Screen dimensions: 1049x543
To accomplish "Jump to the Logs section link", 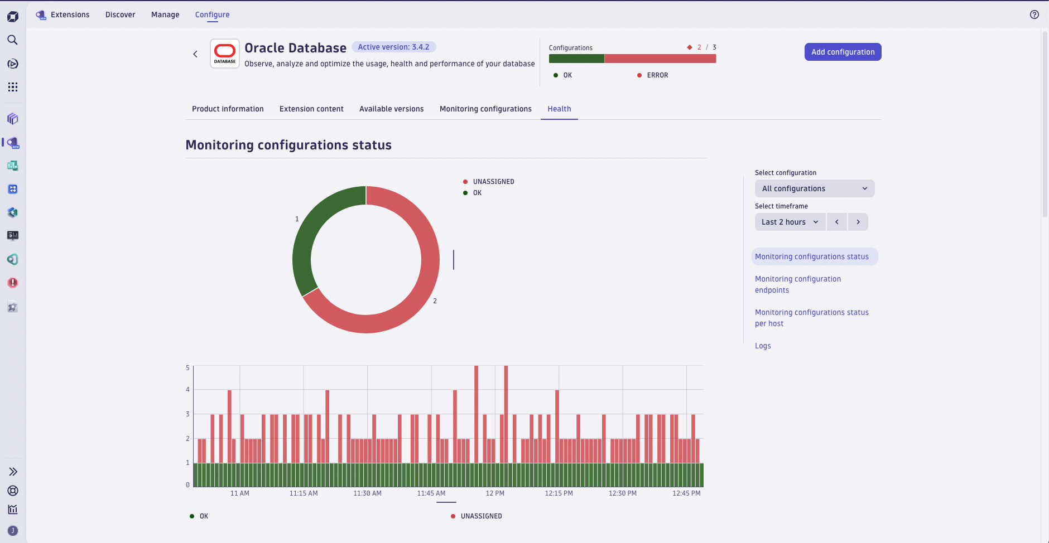I will tap(763, 346).
